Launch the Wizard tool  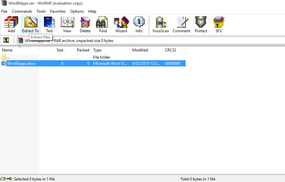click(x=121, y=25)
